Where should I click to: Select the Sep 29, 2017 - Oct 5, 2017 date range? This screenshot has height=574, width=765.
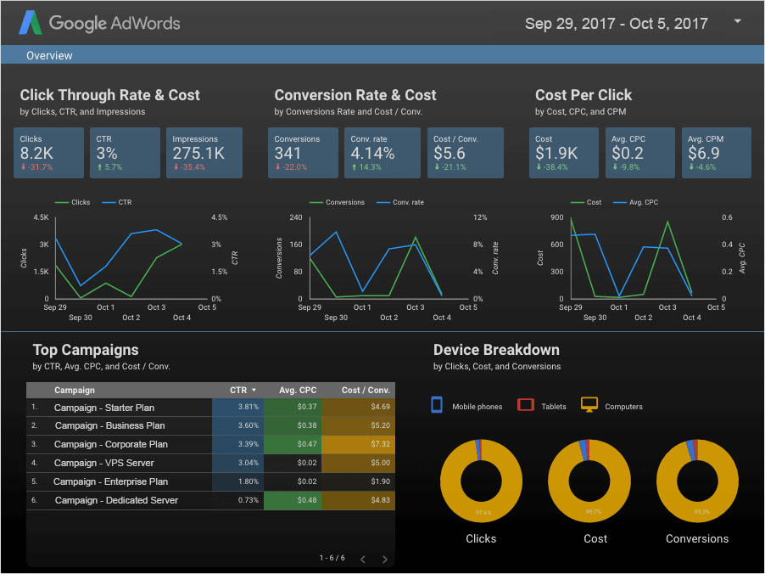tap(617, 24)
